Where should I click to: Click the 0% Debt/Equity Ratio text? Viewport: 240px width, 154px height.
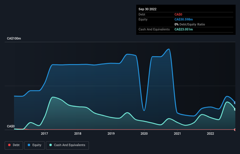190,24
